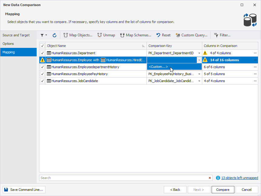
Task: Reset all object mappings
Action: point(163,35)
